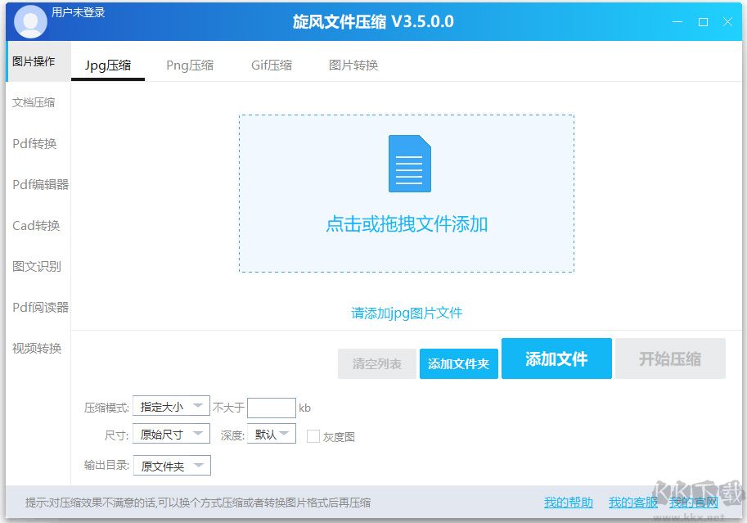This screenshot has height=523, width=747.
Task: Expand the 深度 depth dropdown
Action: (271, 434)
